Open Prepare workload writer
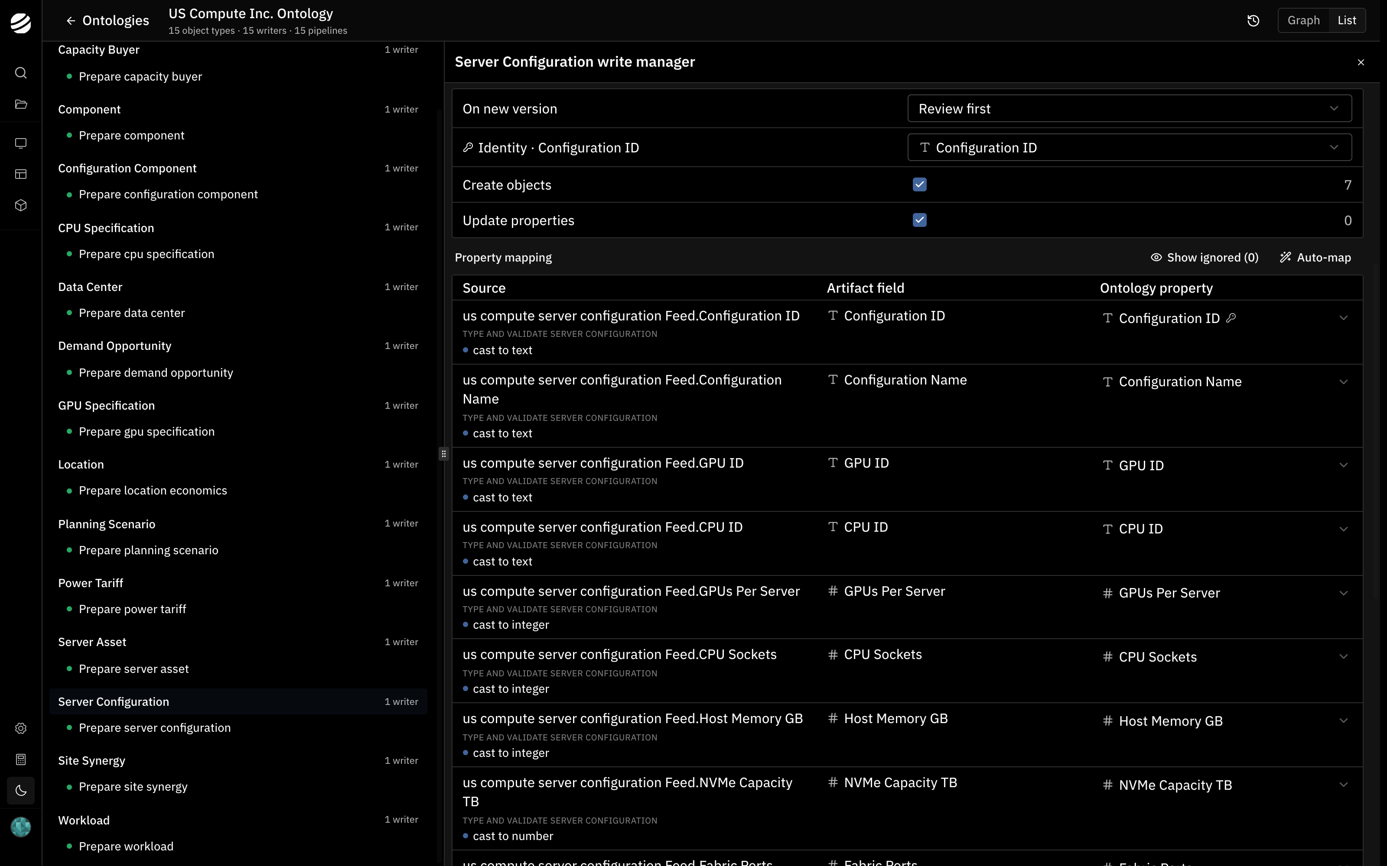The image size is (1387, 866). click(x=126, y=847)
